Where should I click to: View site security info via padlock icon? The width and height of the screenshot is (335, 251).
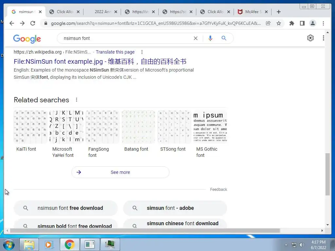pyautogui.click(x=45, y=23)
